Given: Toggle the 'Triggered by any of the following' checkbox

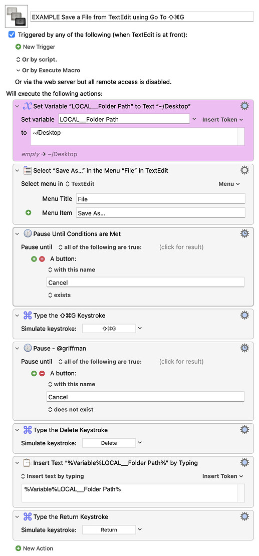Looking at the screenshot, I should (x=12, y=35).
